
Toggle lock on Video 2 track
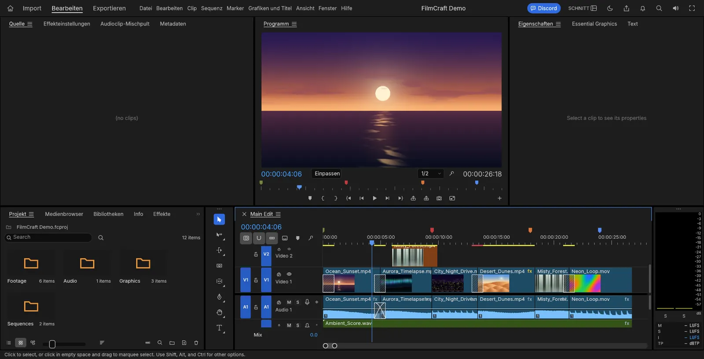tap(256, 254)
